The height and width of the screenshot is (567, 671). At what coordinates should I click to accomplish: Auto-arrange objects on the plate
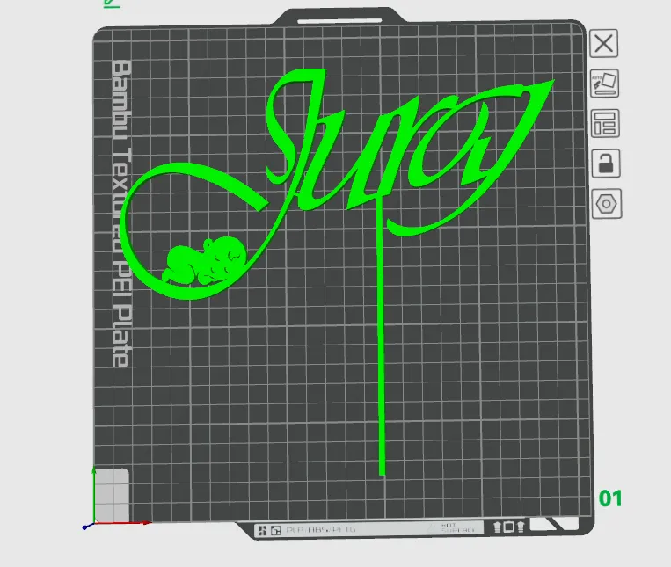(605, 123)
